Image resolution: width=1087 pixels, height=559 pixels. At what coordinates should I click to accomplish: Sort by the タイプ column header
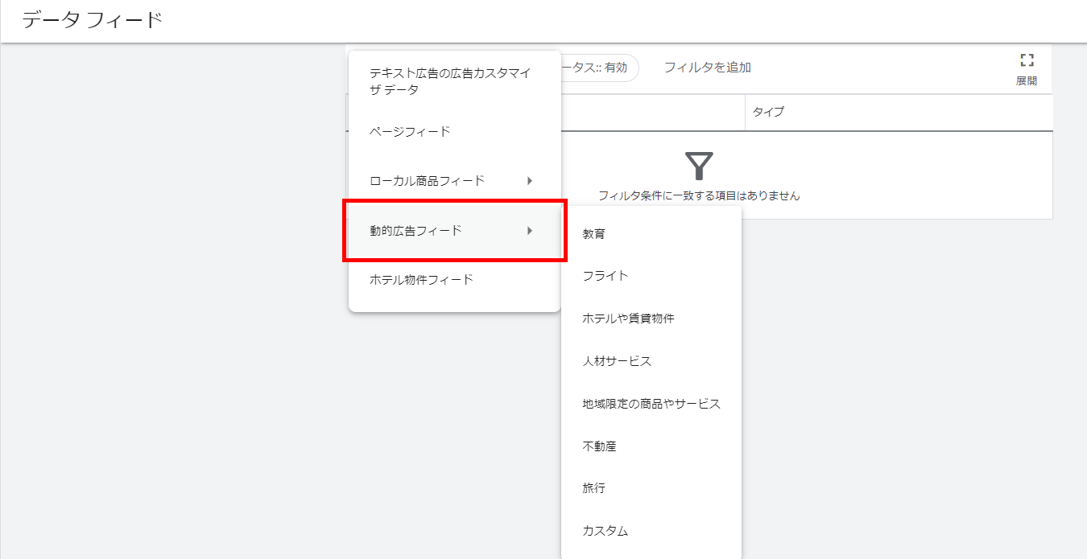pyautogui.click(x=768, y=112)
